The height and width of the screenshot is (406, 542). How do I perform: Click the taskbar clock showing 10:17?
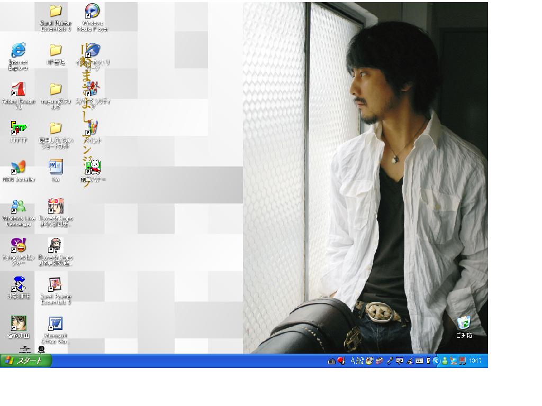pos(475,361)
